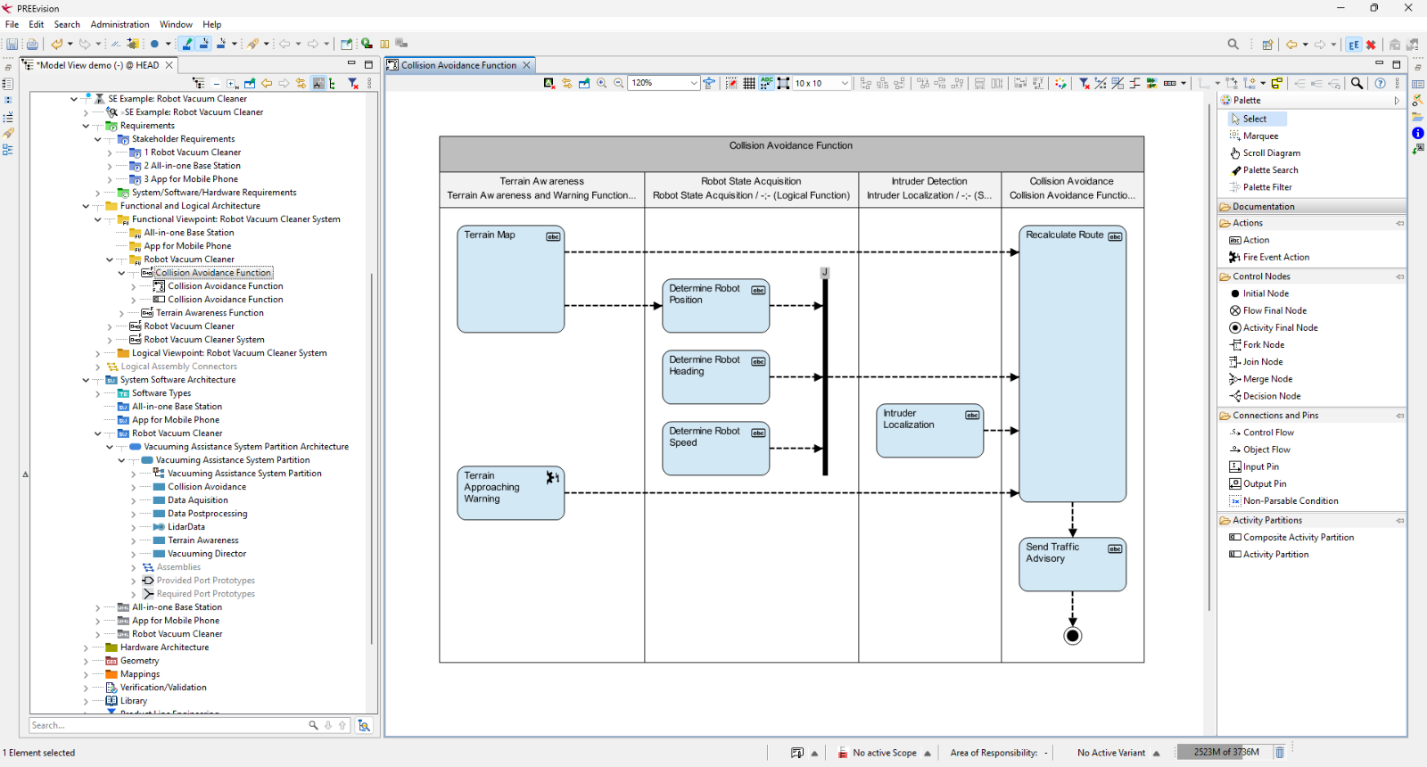1427x767 pixels.
Task: Toggle red-dotted snap icon in diagram toolbar
Action: [731, 83]
